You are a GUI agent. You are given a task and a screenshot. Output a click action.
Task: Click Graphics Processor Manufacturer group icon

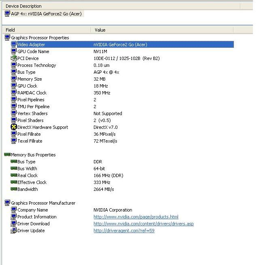coord(7,203)
